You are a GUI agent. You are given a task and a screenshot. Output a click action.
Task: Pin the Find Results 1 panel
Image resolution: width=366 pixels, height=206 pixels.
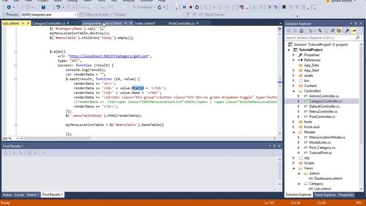coord(274,146)
